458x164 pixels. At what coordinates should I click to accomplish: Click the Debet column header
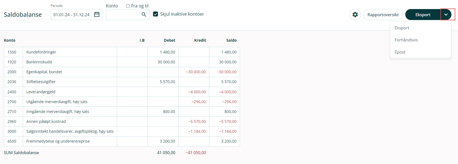[x=169, y=40]
